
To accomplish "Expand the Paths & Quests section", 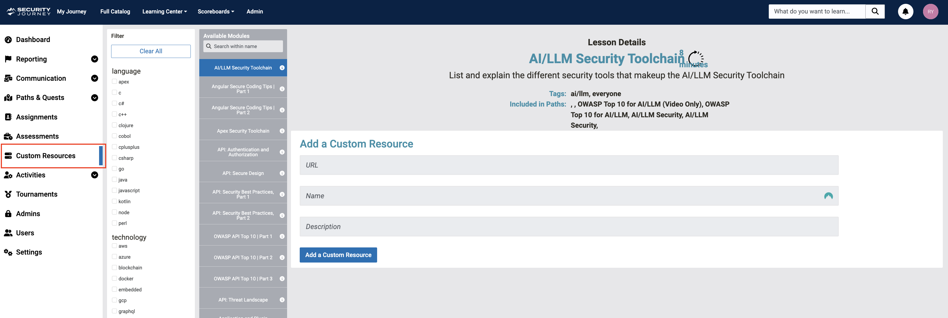I will [x=95, y=97].
